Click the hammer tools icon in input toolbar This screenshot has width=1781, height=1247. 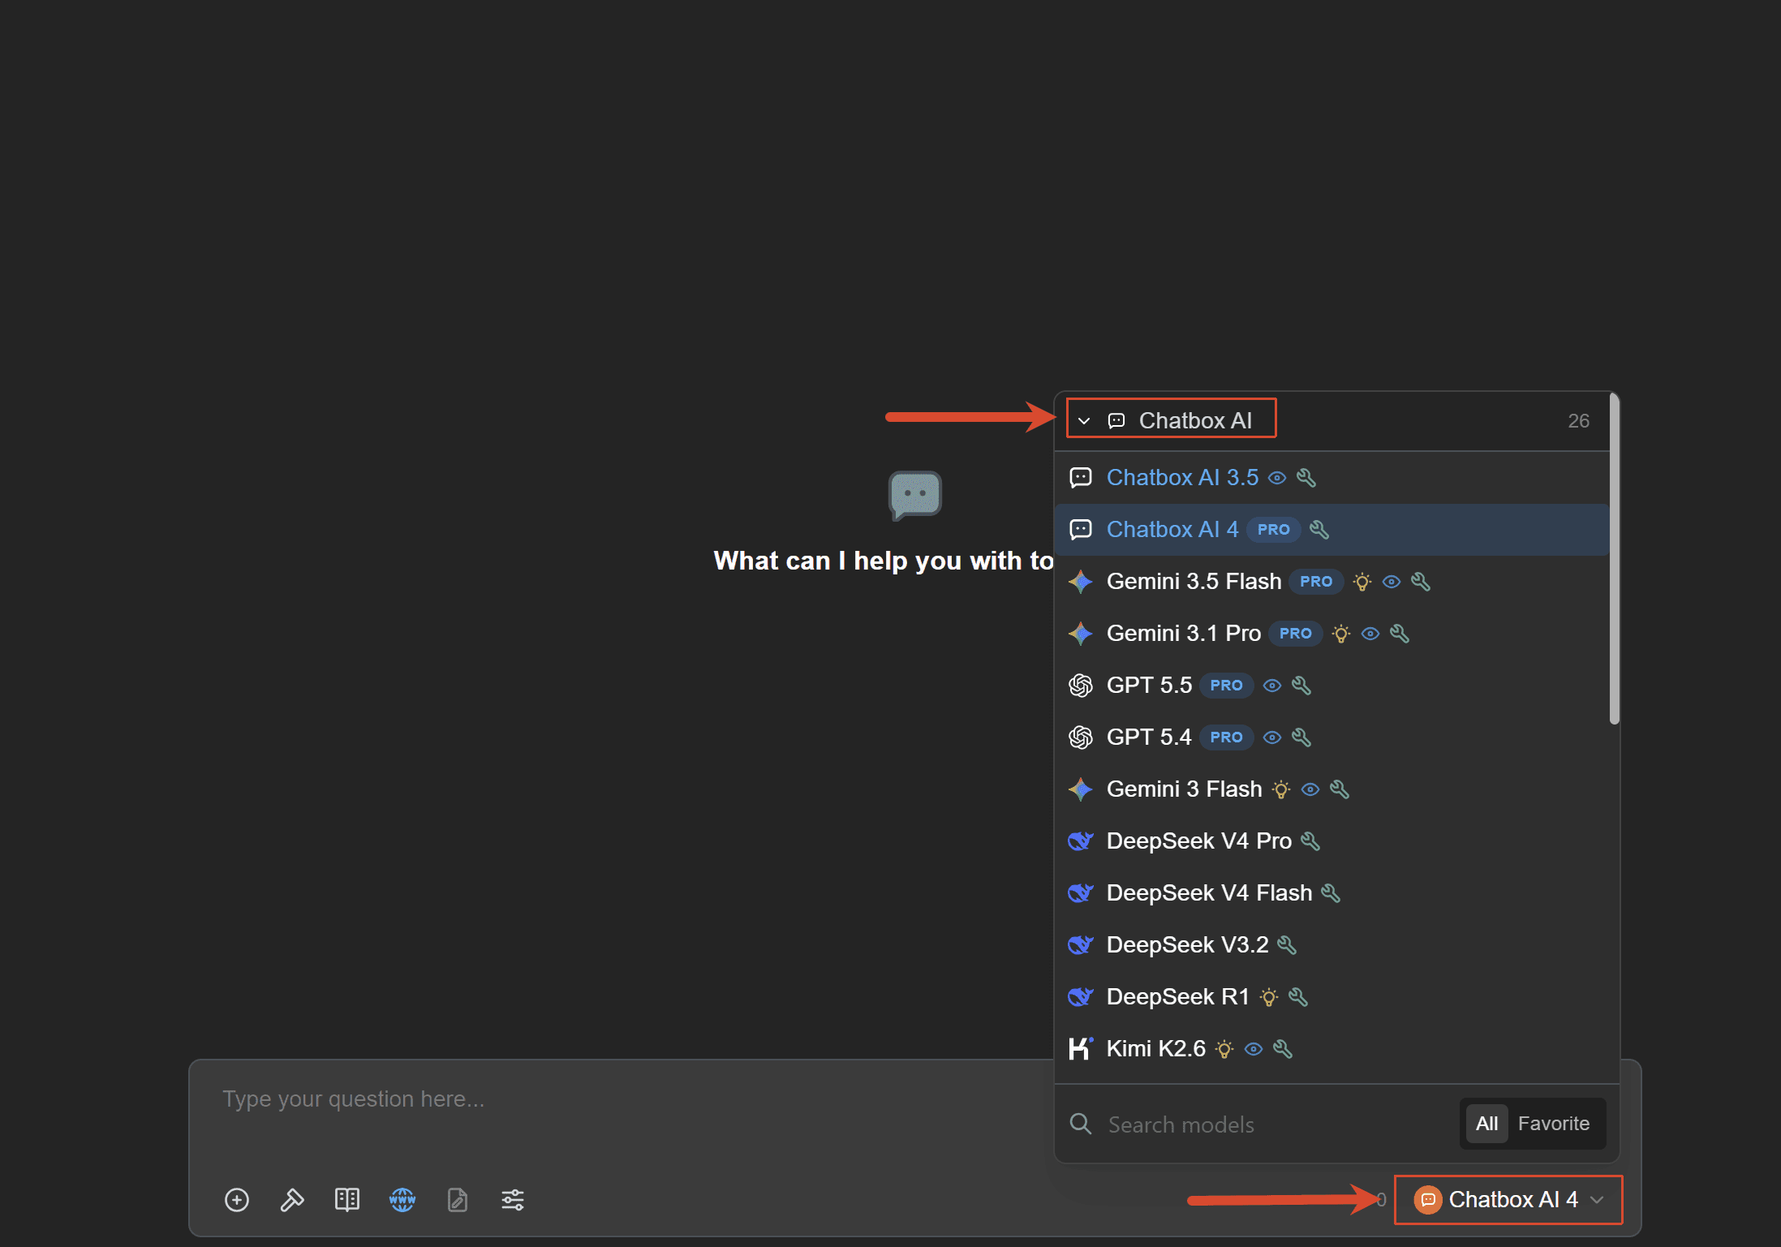[x=292, y=1200]
